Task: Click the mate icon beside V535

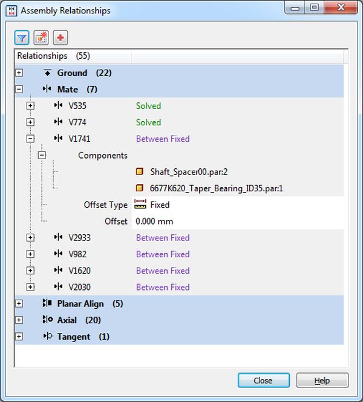Action: (x=58, y=105)
